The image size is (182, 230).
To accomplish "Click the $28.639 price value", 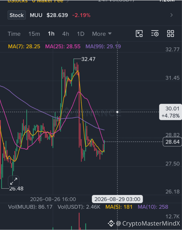I will 57,15.
